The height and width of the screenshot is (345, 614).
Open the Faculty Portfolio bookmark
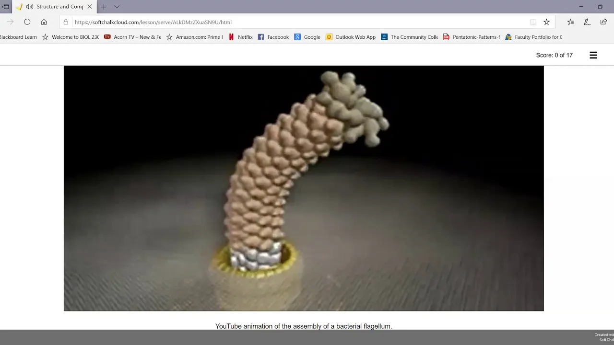[533, 37]
